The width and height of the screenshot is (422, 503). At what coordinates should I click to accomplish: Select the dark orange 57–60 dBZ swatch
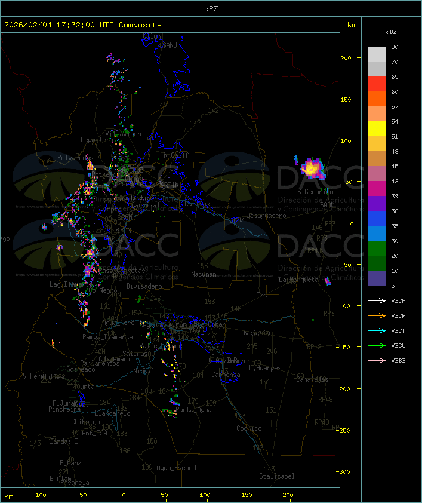[x=377, y=99]
